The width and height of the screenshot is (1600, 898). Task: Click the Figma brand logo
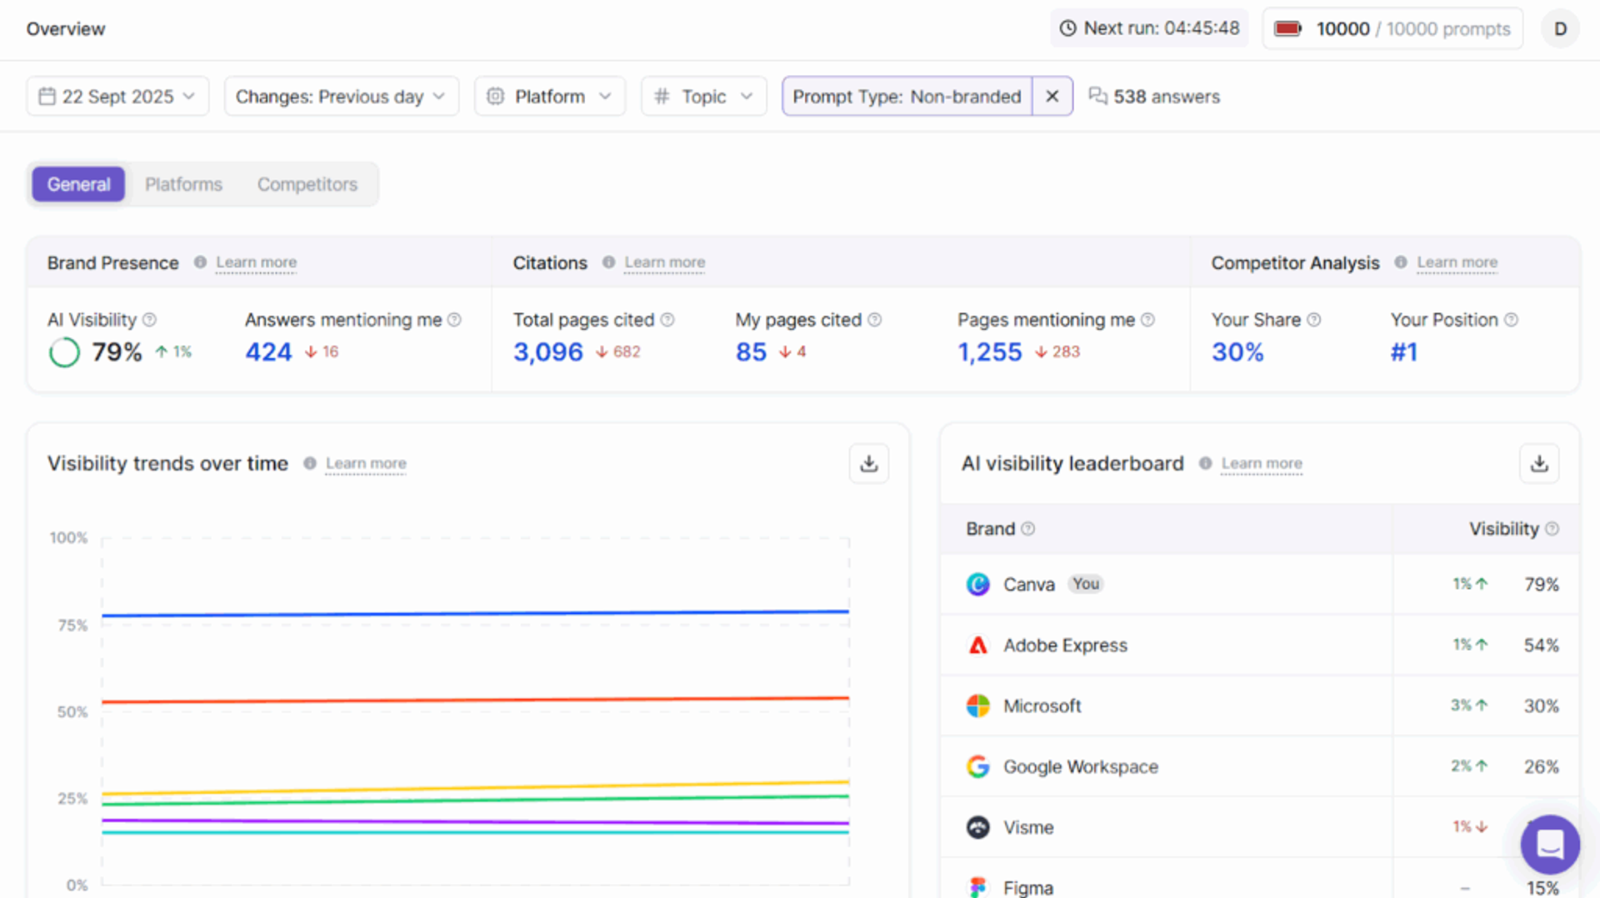pos(977,888)
